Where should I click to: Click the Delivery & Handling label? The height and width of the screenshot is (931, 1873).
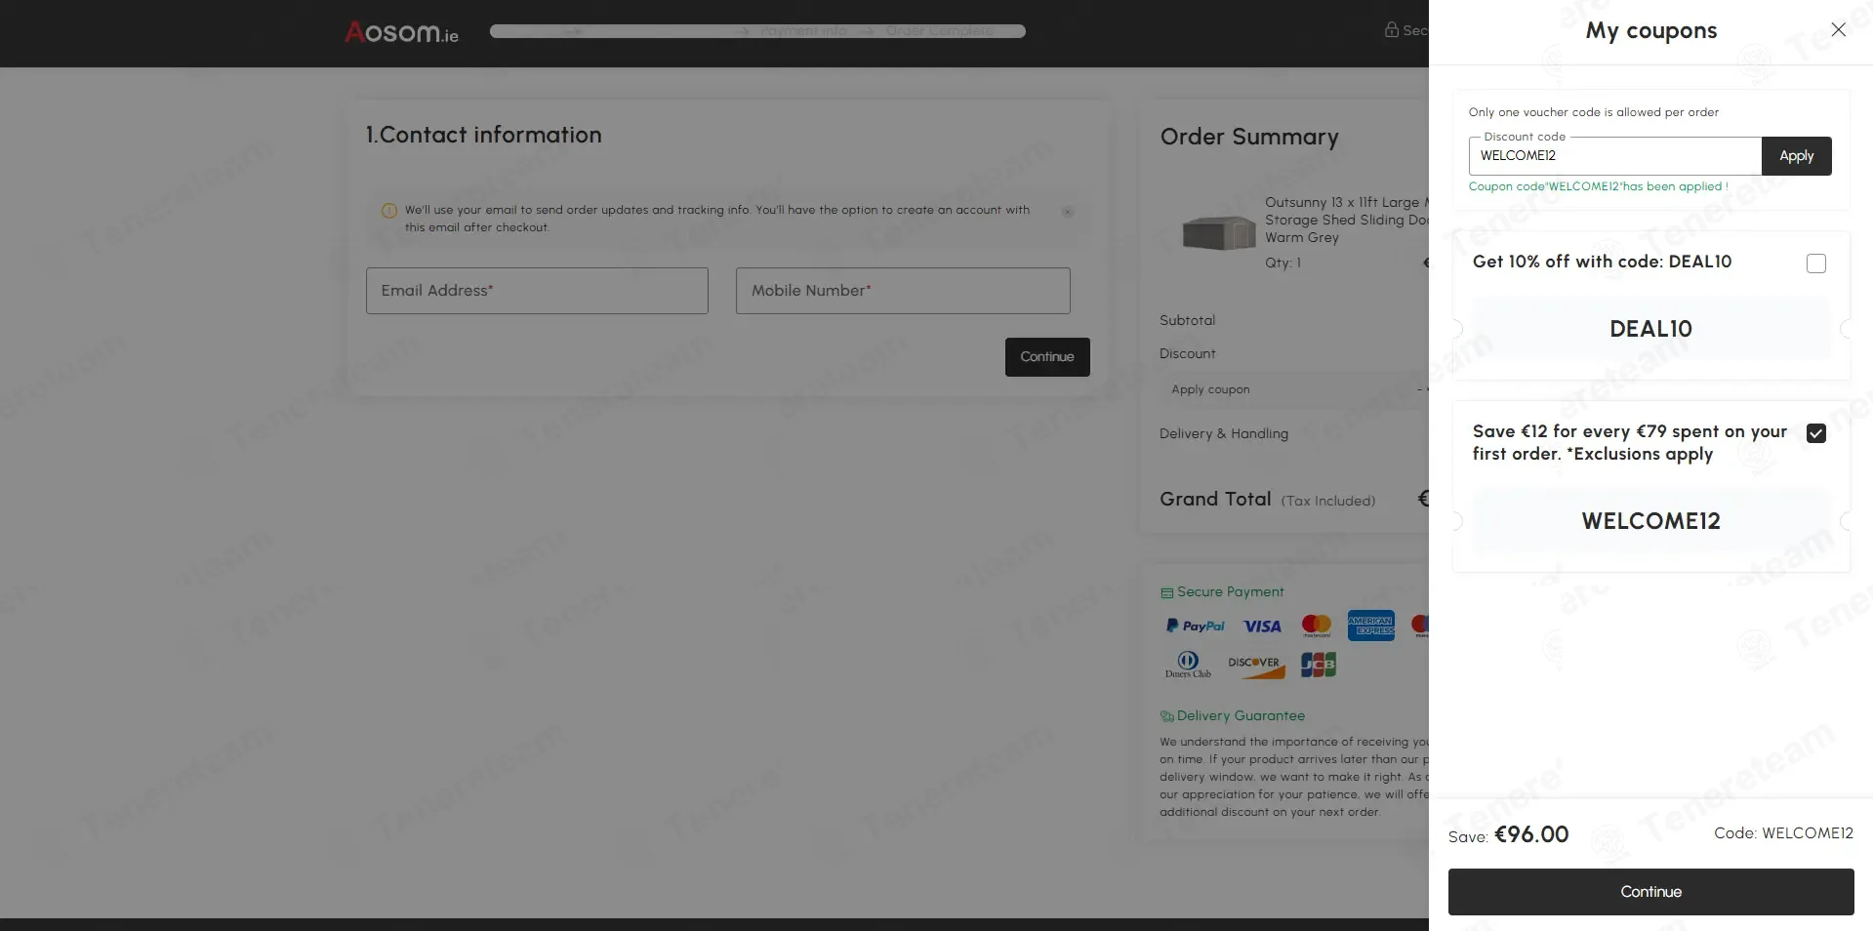click(1223, 433)
